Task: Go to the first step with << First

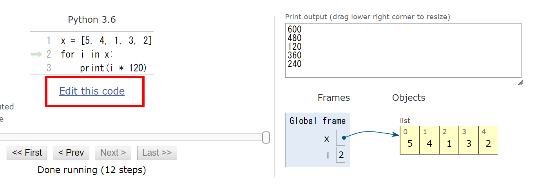Action: click(27, 153)
